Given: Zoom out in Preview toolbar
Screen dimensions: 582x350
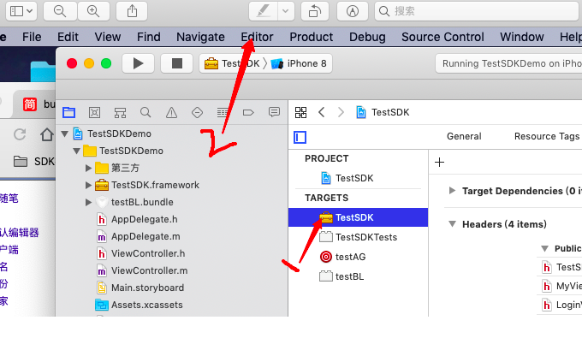Looking at the screenshot, I should [60, 11].
